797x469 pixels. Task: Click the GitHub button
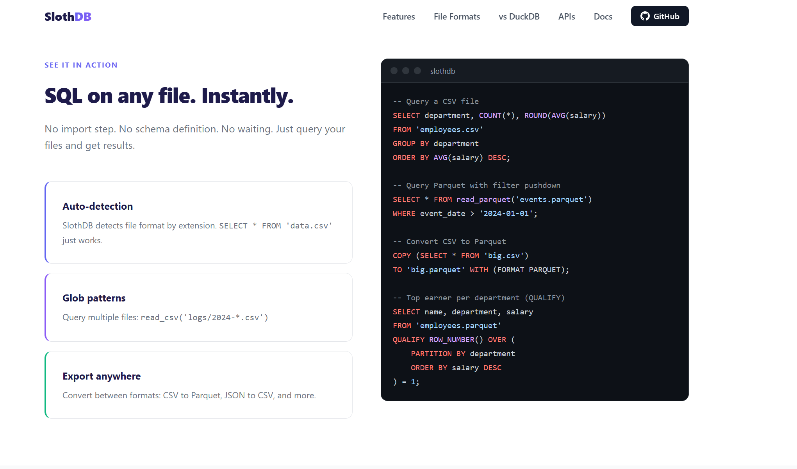pyautogui.click(x=660, y=16)
